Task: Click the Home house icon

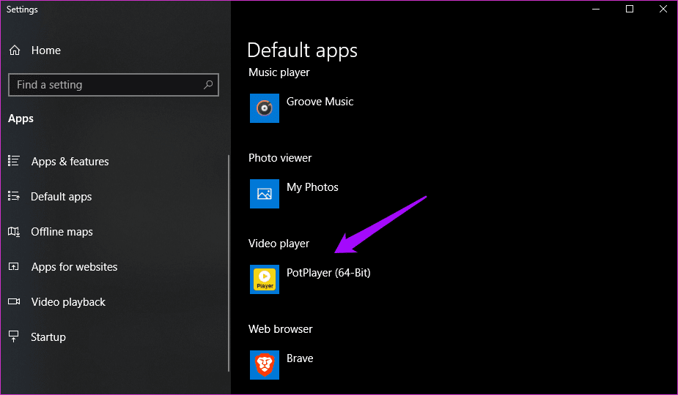Action: tap(15, 50)
